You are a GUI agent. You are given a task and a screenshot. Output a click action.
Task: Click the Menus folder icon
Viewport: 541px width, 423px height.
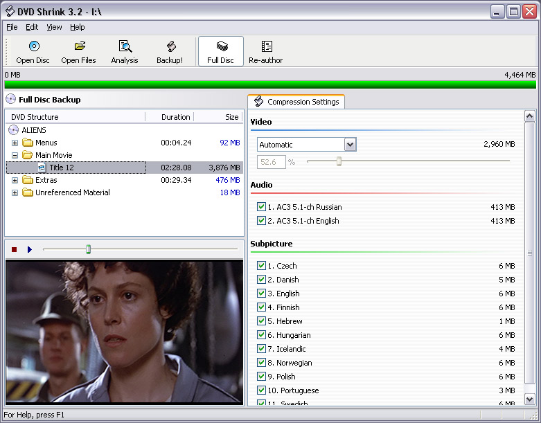pyautogui.click(x=28, y=143)
